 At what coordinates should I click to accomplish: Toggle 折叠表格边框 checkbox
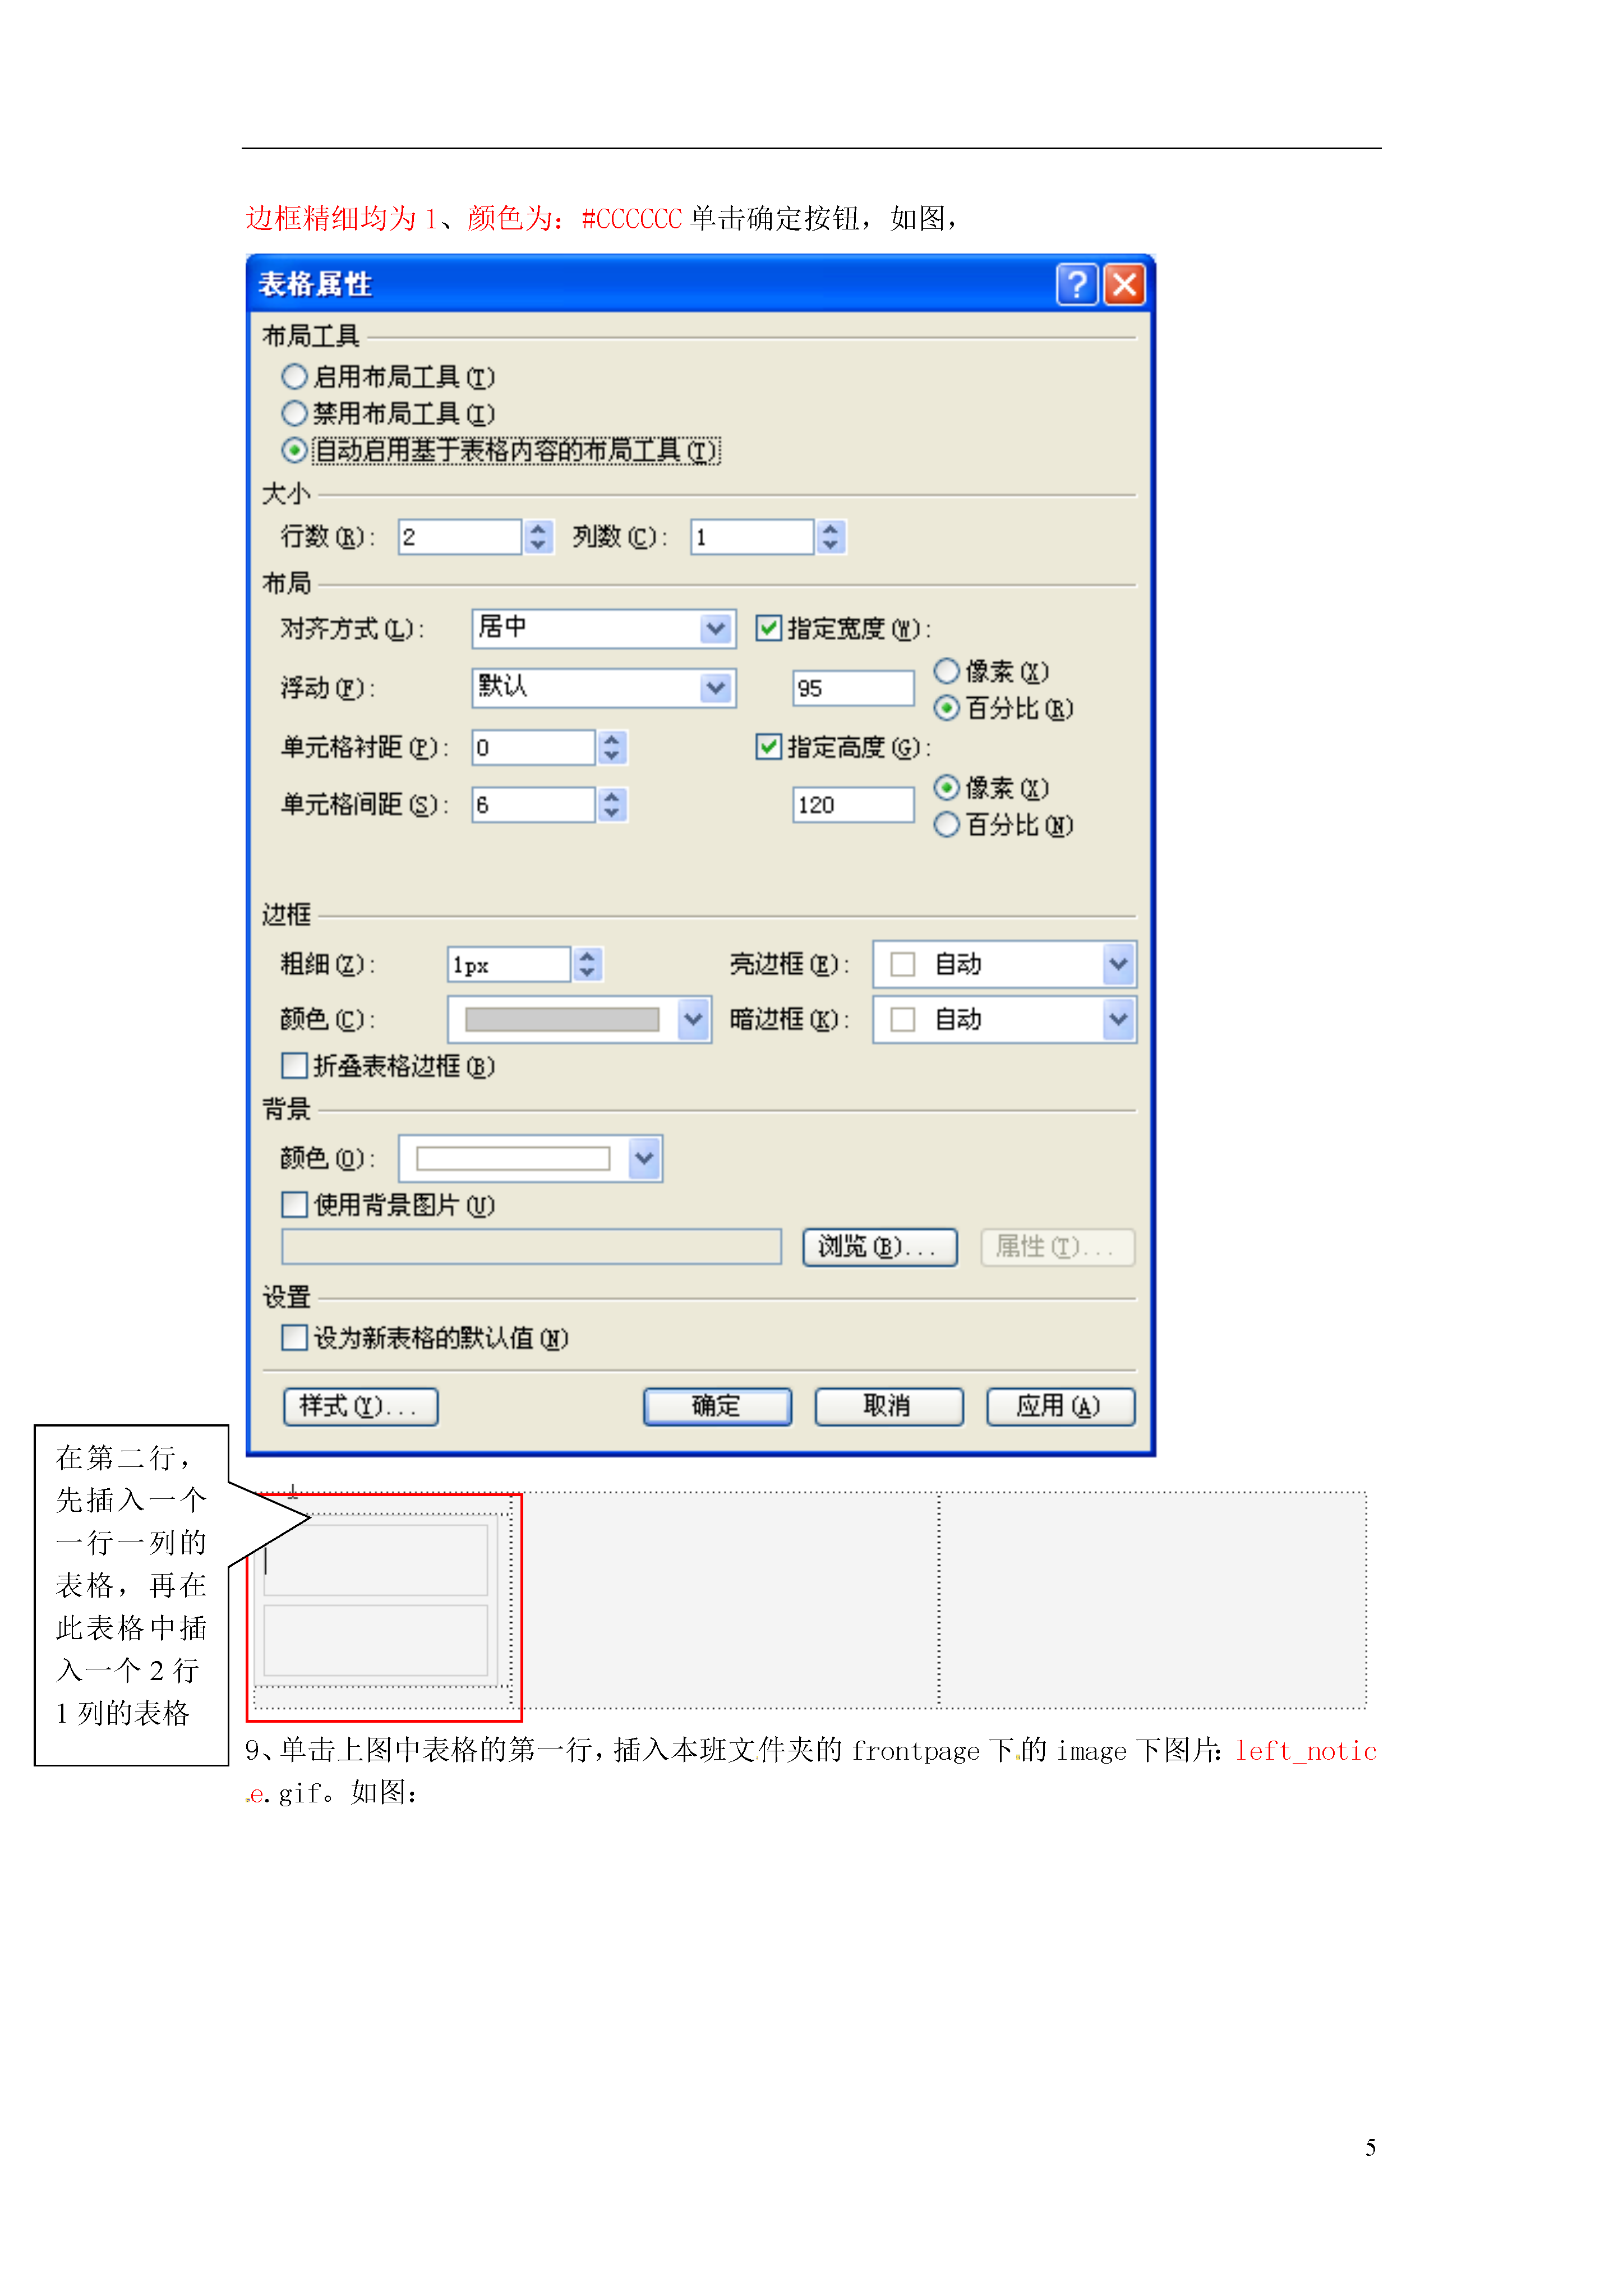pos(294,1066)
